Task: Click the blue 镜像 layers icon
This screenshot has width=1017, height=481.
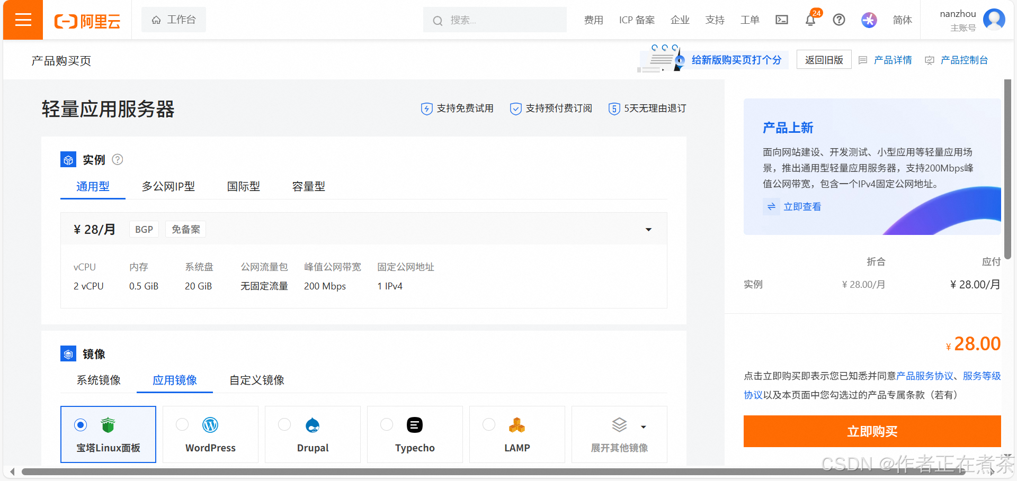Action: tap(68, 353)
